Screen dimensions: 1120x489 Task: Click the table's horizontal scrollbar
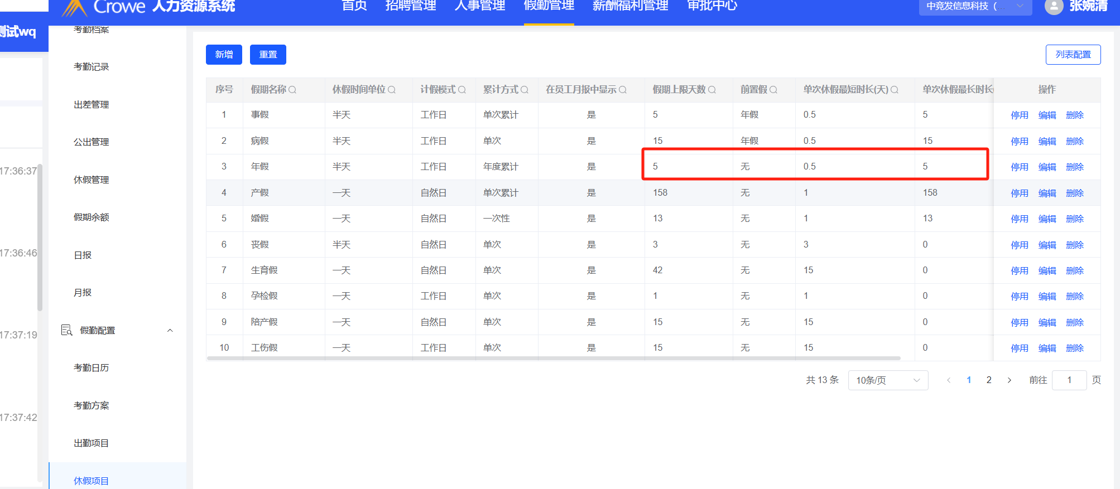coord(552,358)
